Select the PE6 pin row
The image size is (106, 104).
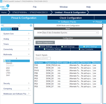68,87
